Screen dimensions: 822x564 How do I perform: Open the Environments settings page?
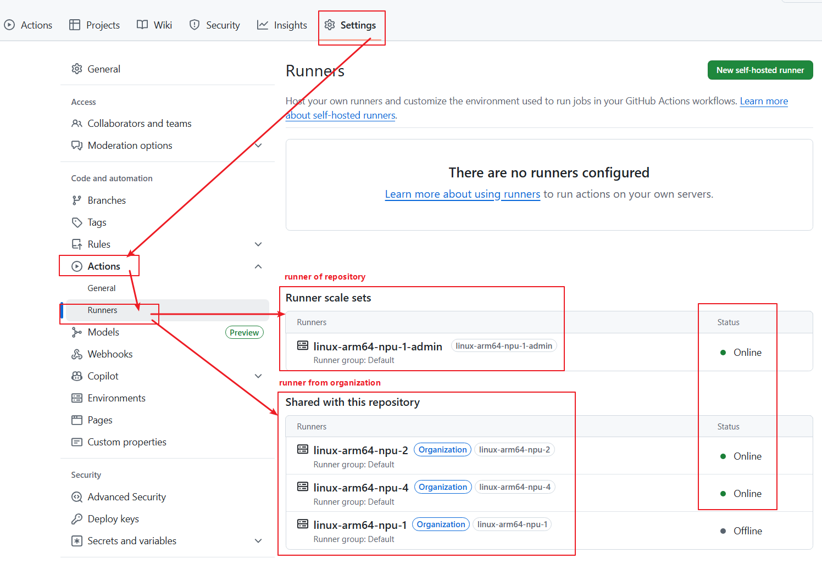(x=116, y=398)
